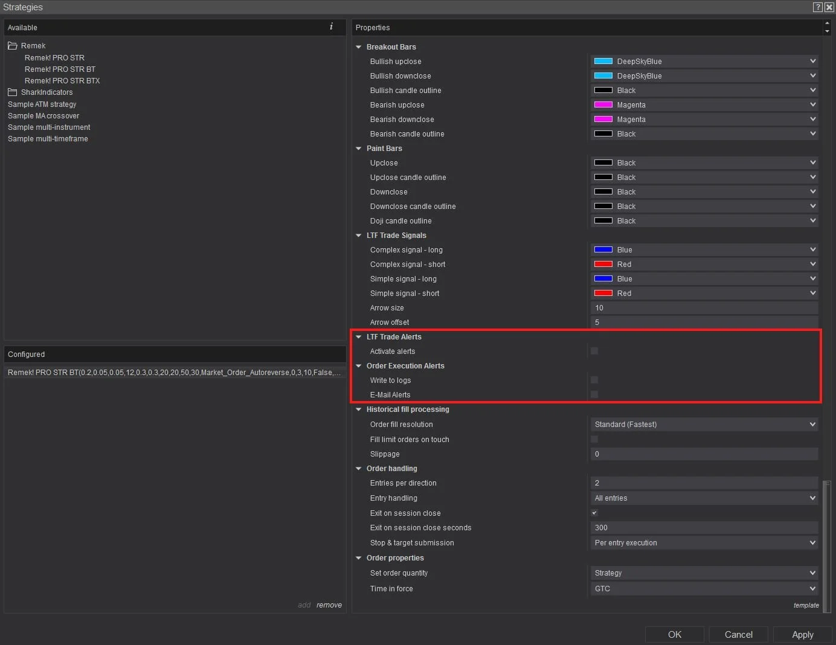Click scroll up arrow in Properties header

click(x=827, y=24)
